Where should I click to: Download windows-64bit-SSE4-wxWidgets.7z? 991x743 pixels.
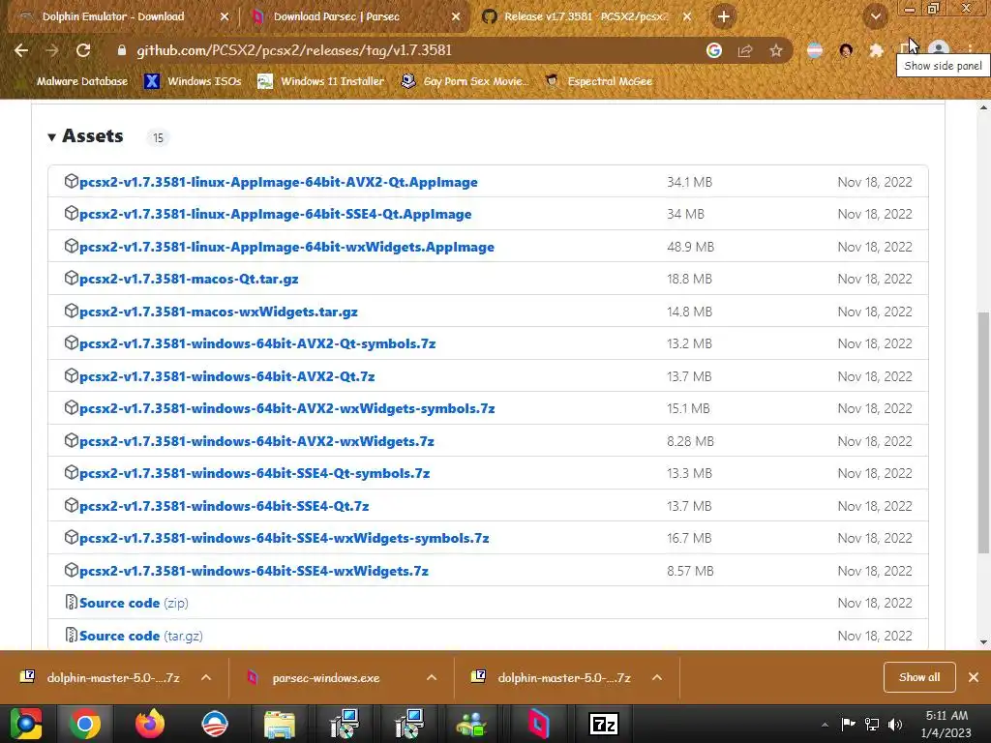pos(255,571)
